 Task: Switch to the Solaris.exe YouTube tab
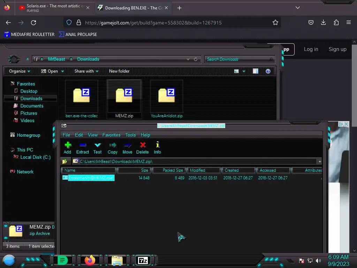tap(54, 8)
